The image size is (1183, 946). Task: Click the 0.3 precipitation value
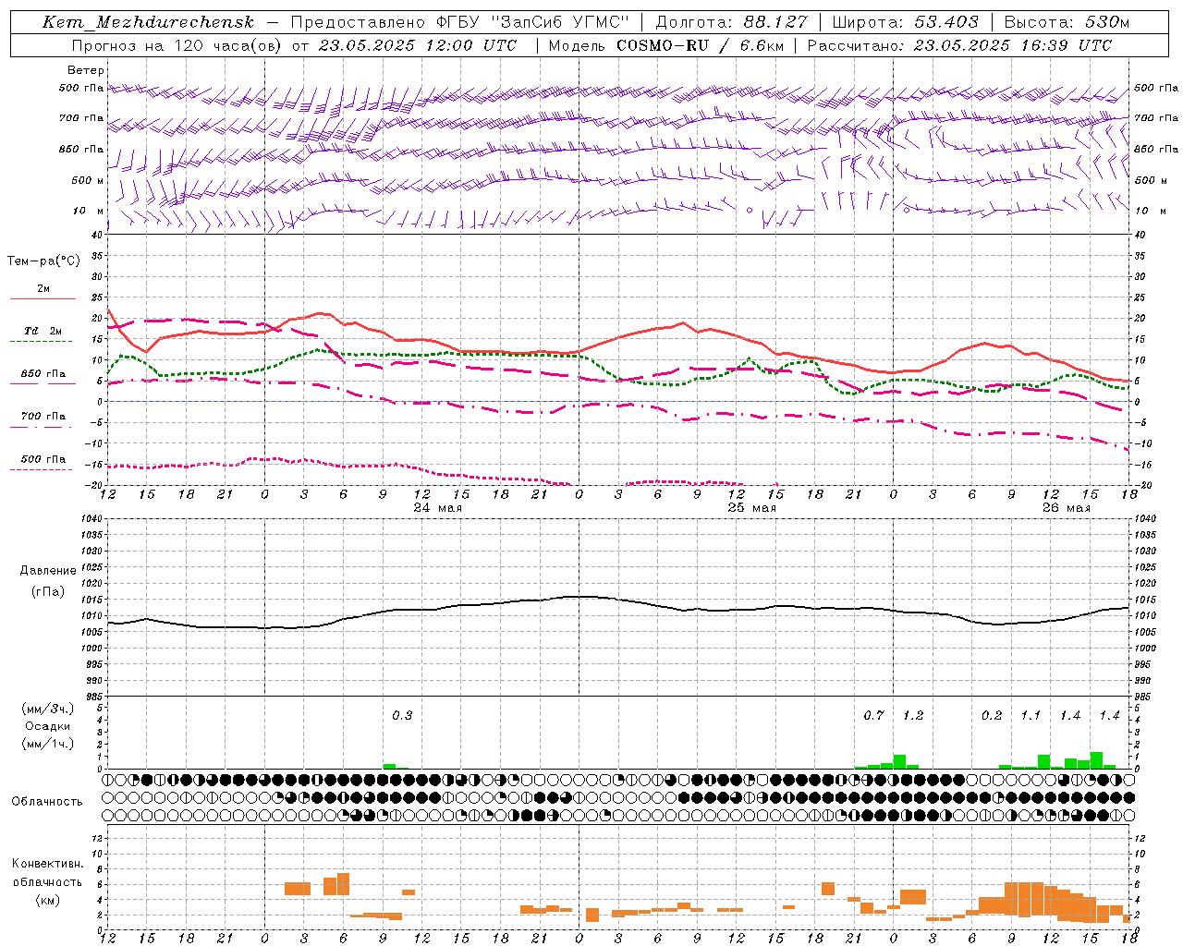(x=402, y=716)
